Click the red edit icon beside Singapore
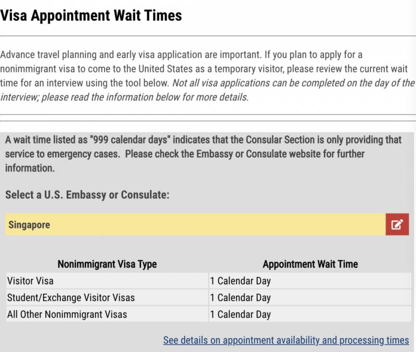Viewport: 416px width, 352px height. (x=397, y=224)
